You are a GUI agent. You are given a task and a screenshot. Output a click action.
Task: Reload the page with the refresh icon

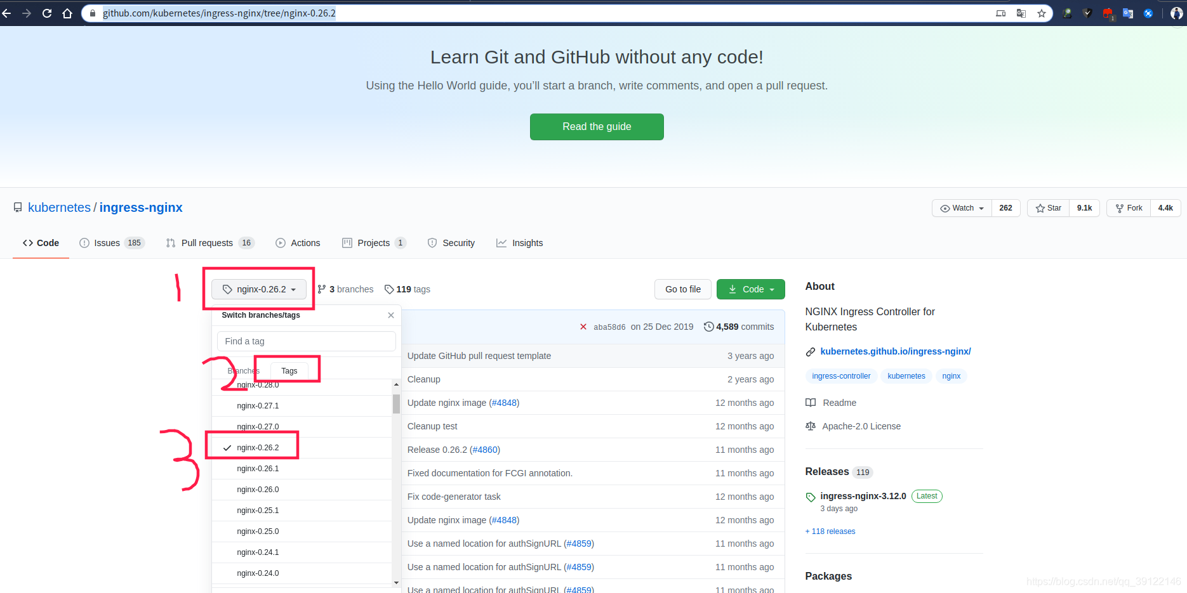pyautogui.click(x=47, y=13)
